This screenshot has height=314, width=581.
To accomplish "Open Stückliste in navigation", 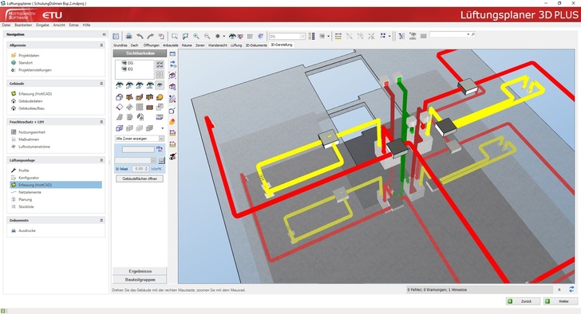I will click(x=26, y=206).
